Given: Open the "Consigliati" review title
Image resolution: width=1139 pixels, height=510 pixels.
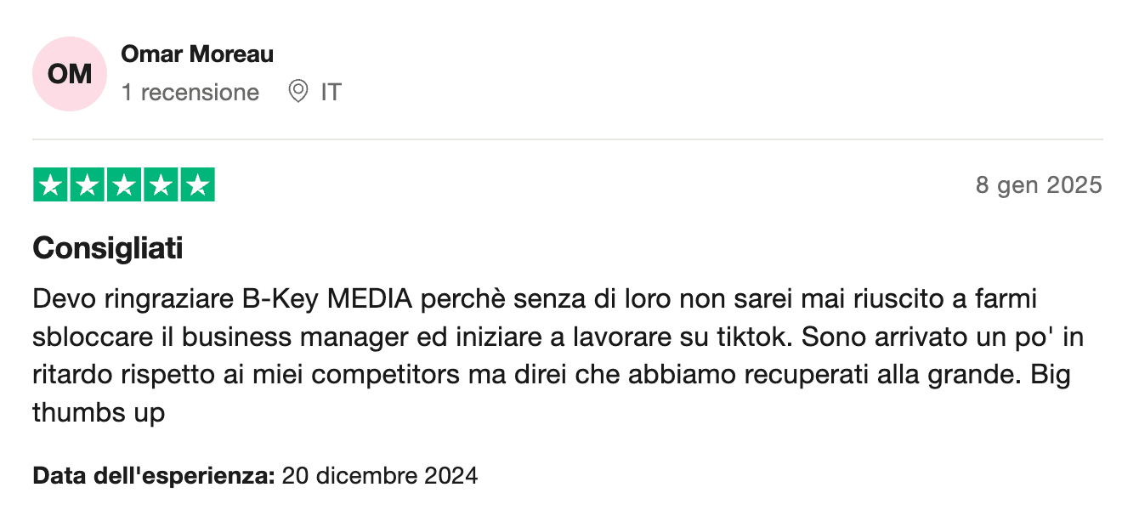Looking at the screenshot, I should (x=108, y=249).
